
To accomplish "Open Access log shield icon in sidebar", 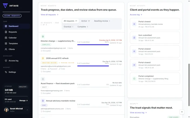I will (6, 61).
